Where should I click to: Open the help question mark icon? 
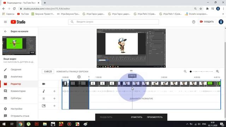(x=194, y=22)
